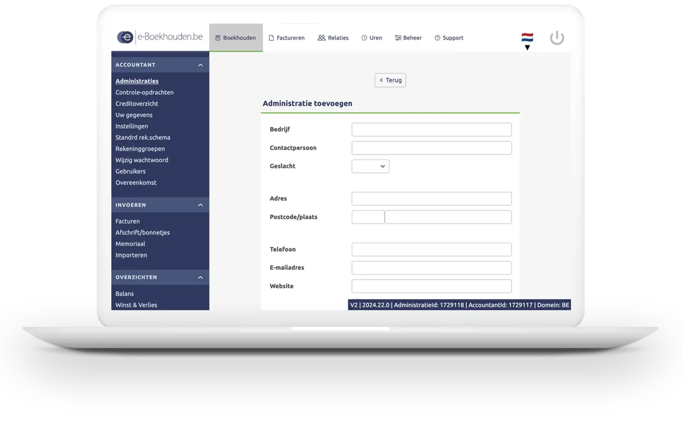Open Wijzig wachtwoord in sidebar
Screen dimensions: 683x431
142,160
